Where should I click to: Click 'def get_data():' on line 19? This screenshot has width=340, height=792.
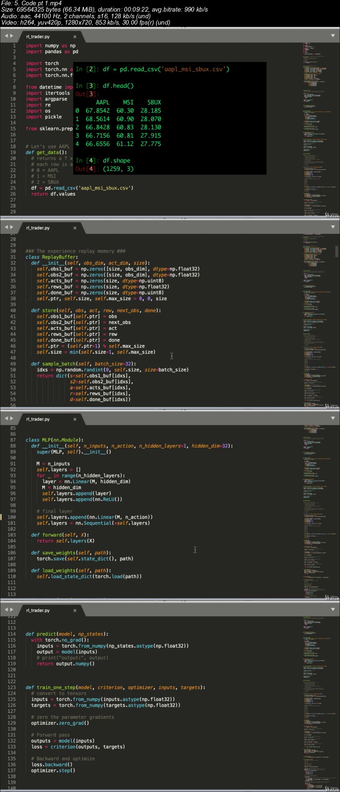pos(46,152)
